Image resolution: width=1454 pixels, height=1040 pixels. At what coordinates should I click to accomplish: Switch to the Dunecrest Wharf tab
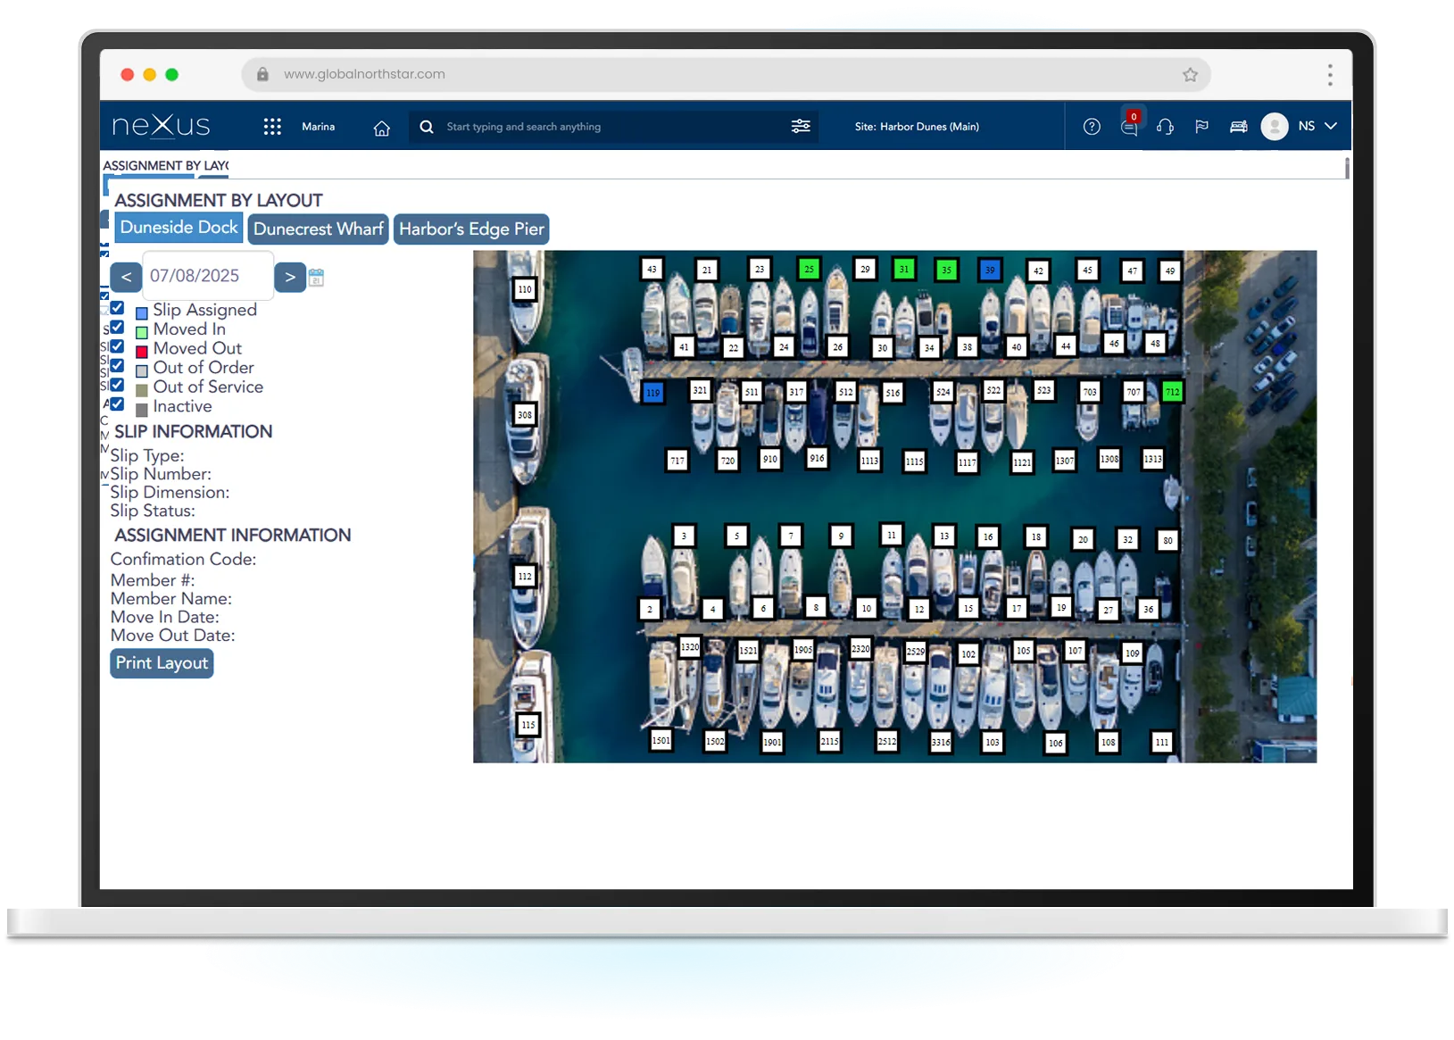tap(318, 229)
